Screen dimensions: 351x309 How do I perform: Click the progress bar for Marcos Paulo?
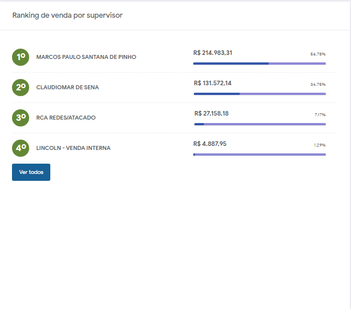click(x=260, y=64)
